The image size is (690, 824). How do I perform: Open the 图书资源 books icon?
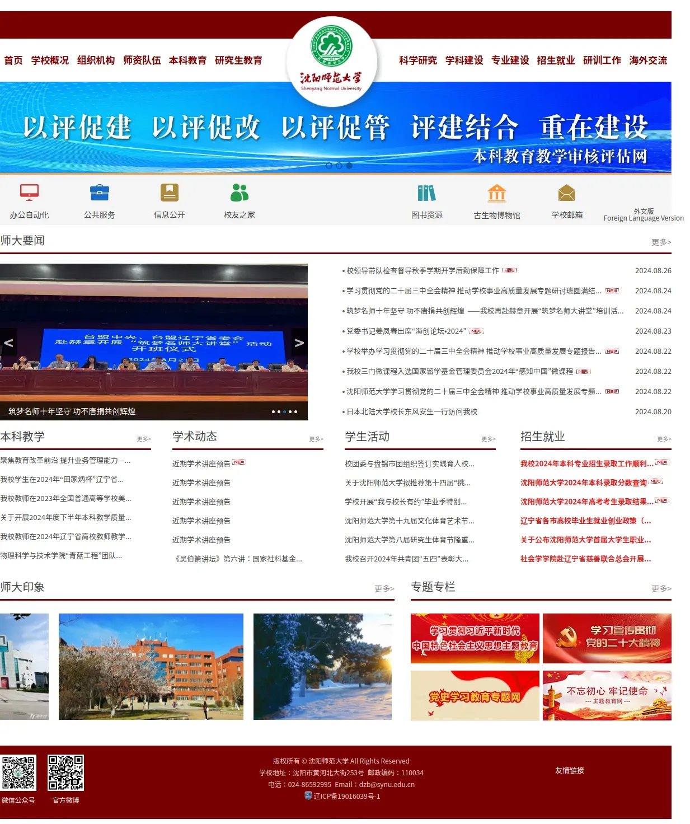(x=427, y=193)
